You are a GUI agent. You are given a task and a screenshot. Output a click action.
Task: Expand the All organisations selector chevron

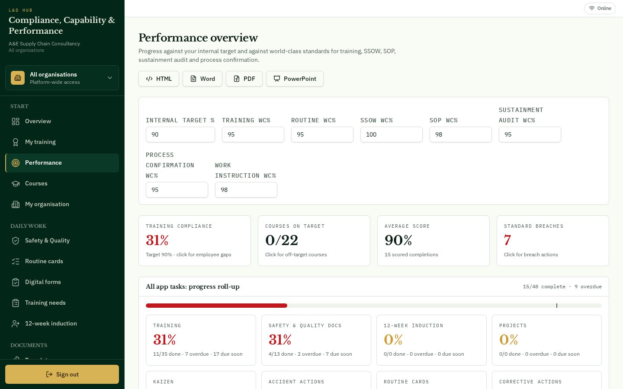(110, 78)
